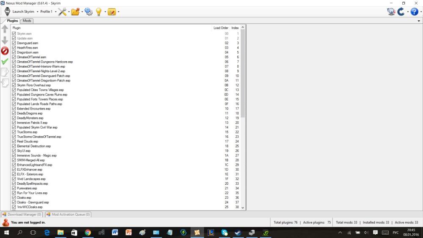Screen dimensions: 423x238
Task: Show hidden system tray icons chevron
Action: (340, 233)
